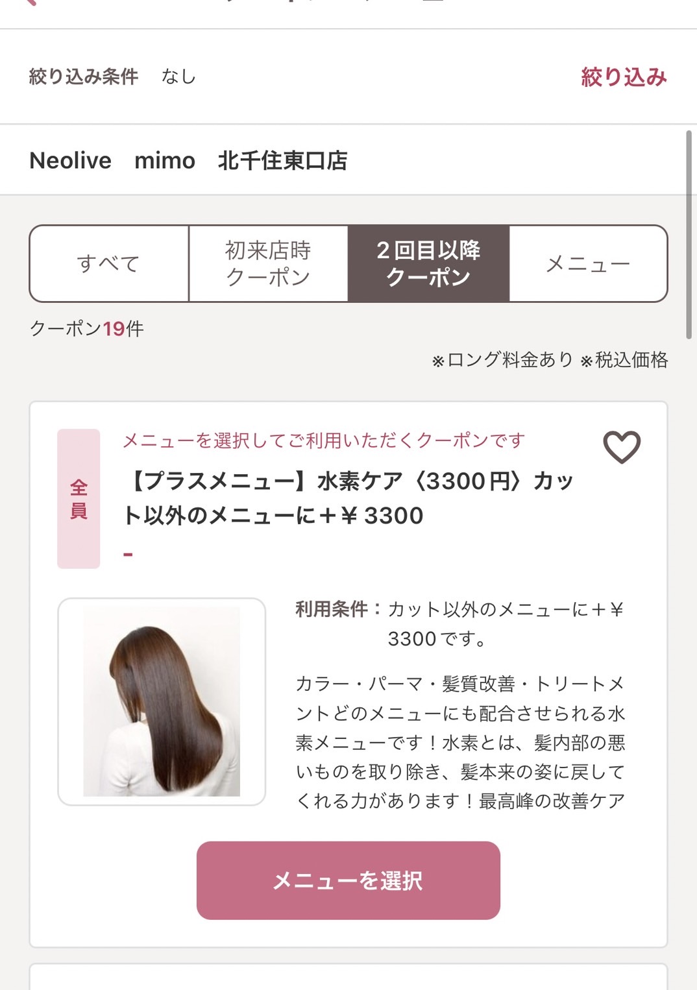The image size is (697, 990).
Task: Tap the クーポン19件 count text
Action: [x=87, y=329]
